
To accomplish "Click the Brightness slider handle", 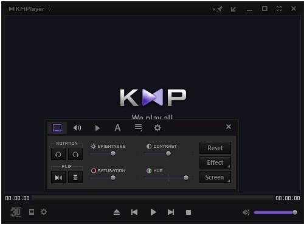I will (113, 153).
